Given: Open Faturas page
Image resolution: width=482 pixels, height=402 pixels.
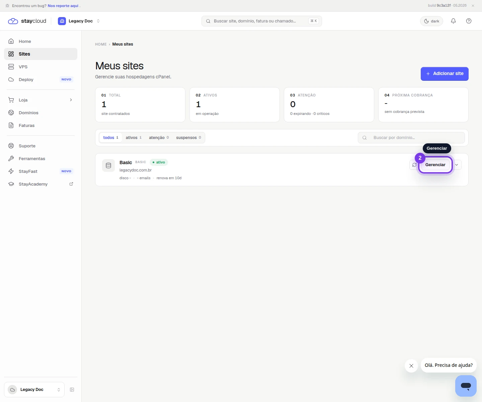Looking at the screenshot, I should coord(41,125).
